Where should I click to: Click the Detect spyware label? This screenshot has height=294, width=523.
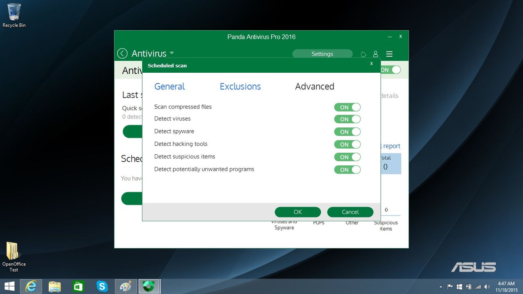coord(174,131)
